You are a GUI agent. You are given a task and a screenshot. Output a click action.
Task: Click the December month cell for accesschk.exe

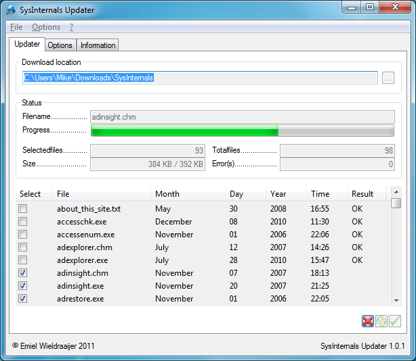click(x=173, y=222)
